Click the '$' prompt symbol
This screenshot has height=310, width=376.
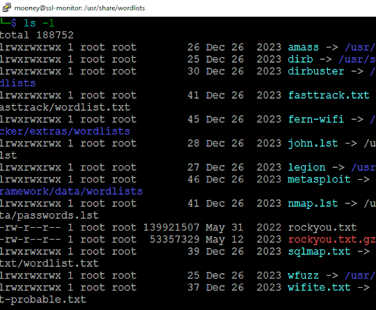click(14, 23)
